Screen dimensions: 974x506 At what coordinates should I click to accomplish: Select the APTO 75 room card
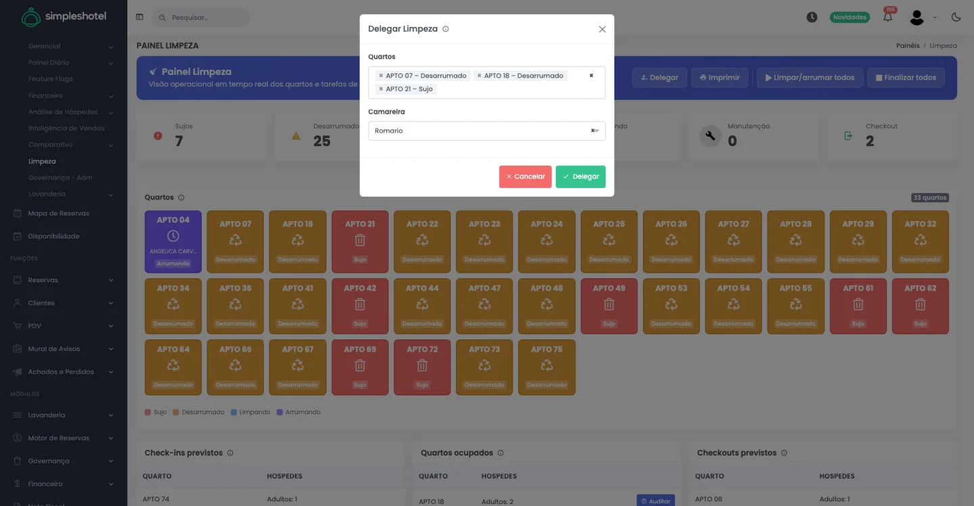[x=547, y=367]
